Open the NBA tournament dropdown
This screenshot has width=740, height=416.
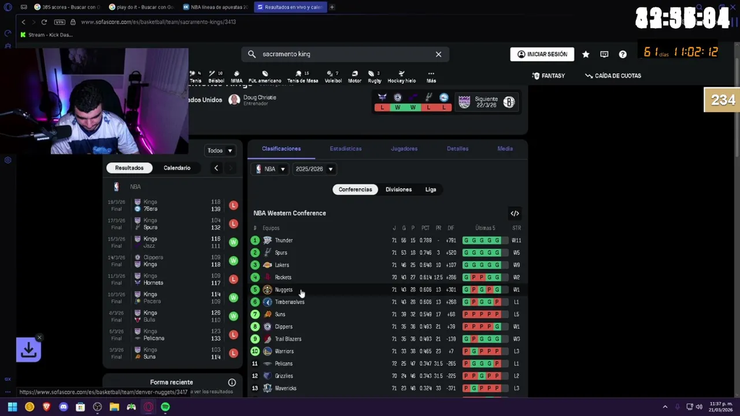tap(271, 169)
